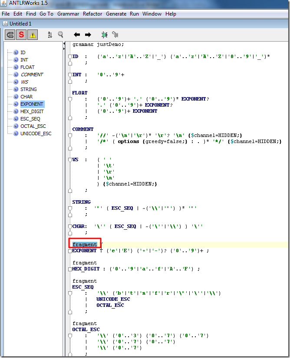Open the Grammar menu
Screen dimensions: 290x358
[x=68, y=14]
